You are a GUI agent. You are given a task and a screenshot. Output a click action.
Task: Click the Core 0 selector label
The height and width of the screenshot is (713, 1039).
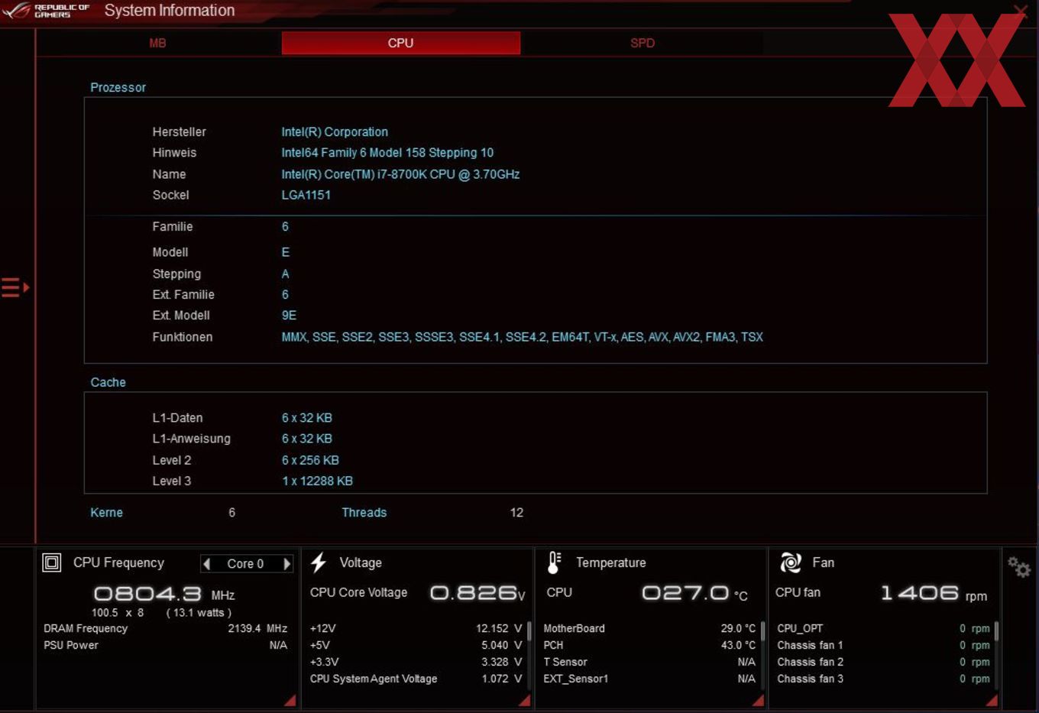245,564
